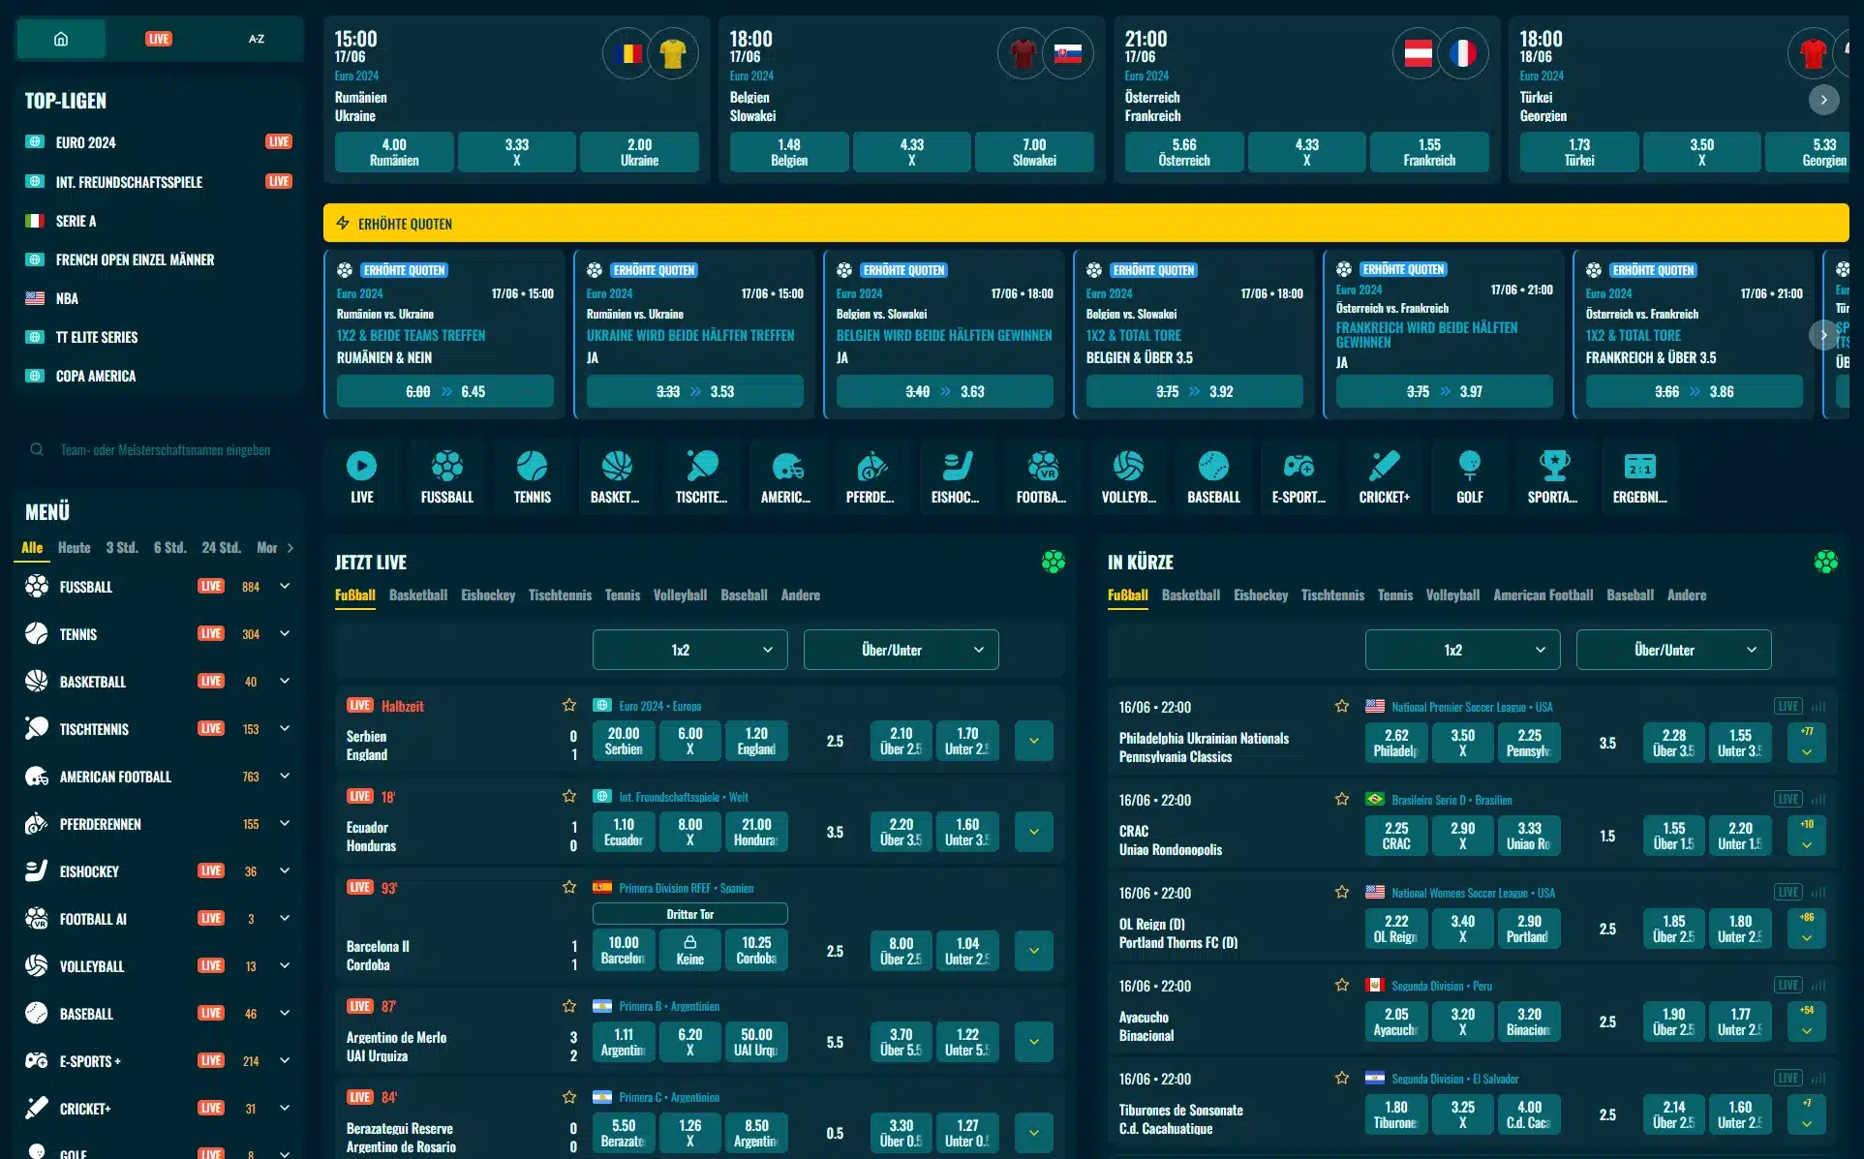This screenshot has width=1864, height=1159.
Task: Open Über/Unter dropdown in Jetzt Live
Action: (901, 650)
